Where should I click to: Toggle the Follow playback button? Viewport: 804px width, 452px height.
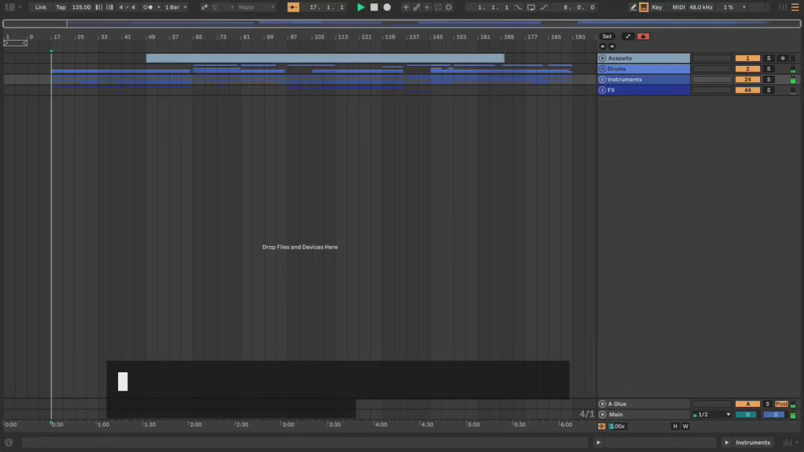click(x=293, y=8)
